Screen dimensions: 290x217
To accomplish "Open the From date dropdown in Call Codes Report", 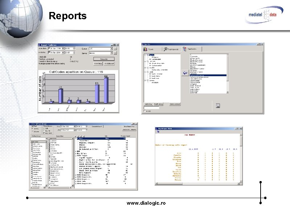I will click(74, 127).
